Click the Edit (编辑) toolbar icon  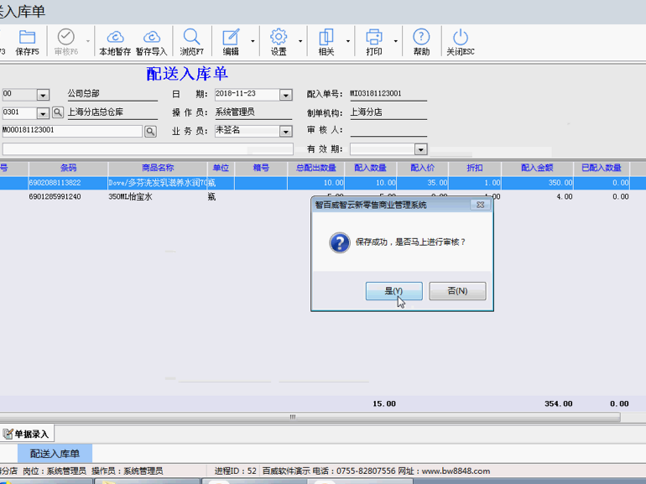tap(231, 40)
